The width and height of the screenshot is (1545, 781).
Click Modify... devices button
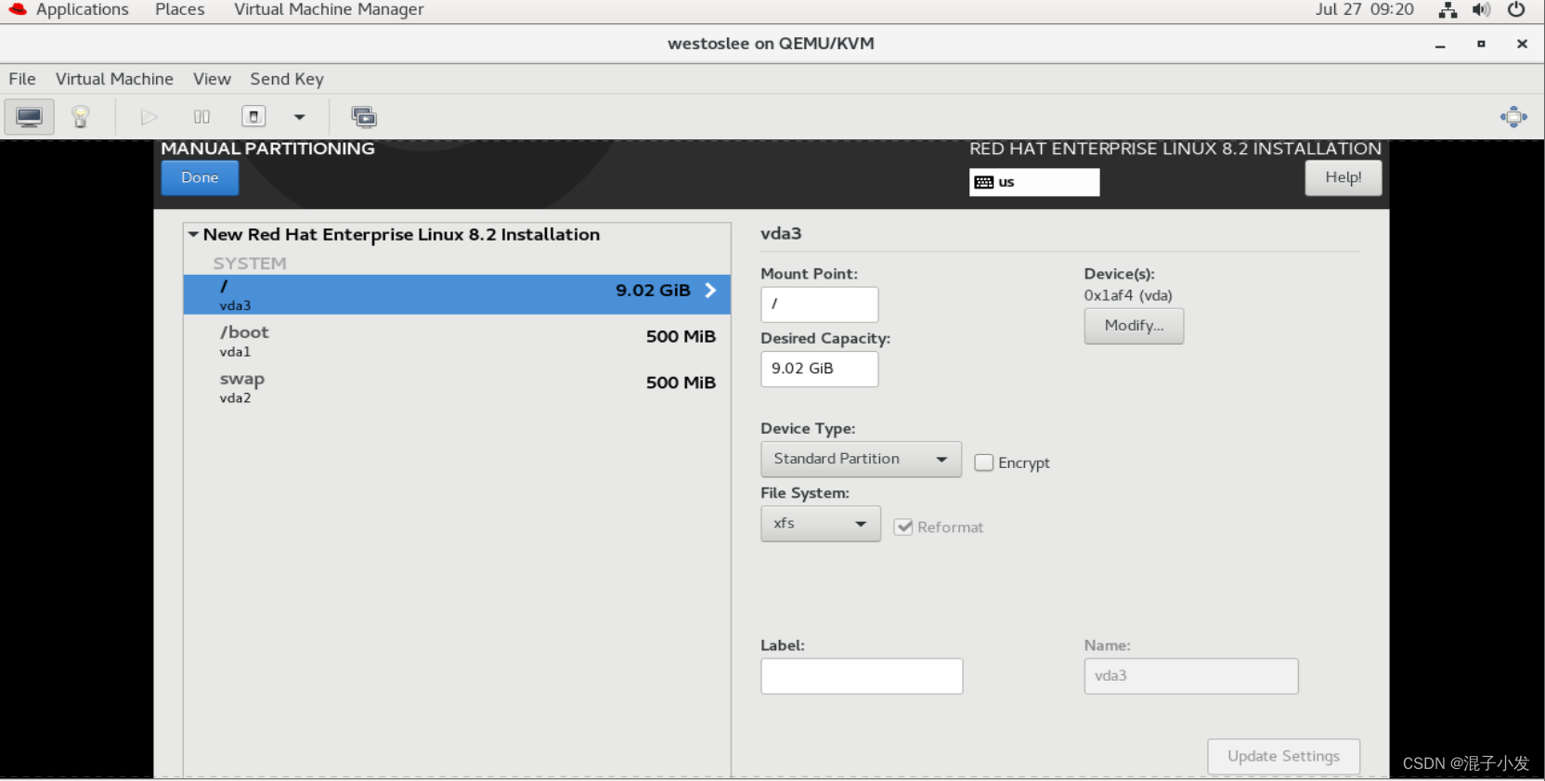(x=1134, y=326)
